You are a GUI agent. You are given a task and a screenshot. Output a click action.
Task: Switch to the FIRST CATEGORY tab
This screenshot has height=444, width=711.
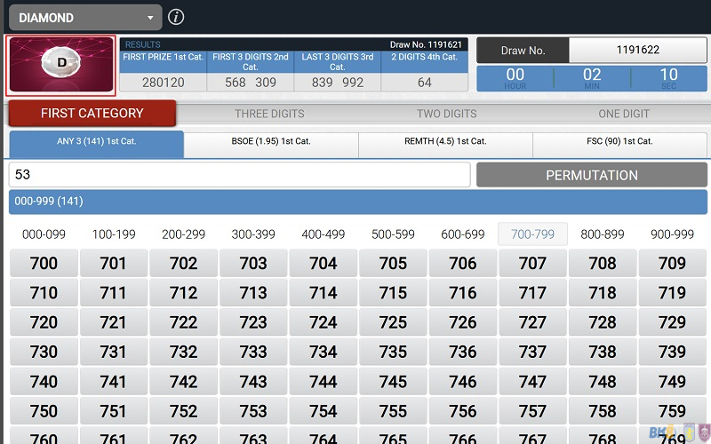[92, 114]
